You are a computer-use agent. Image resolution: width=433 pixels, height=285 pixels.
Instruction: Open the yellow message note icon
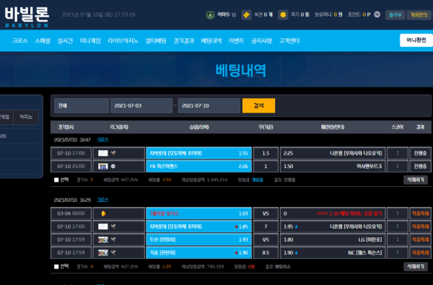tap(283, 15)
